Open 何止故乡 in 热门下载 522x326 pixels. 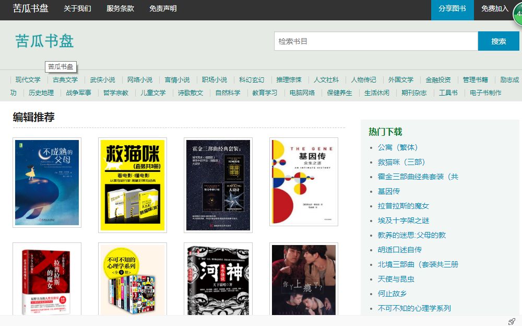[x=392, y=294]
